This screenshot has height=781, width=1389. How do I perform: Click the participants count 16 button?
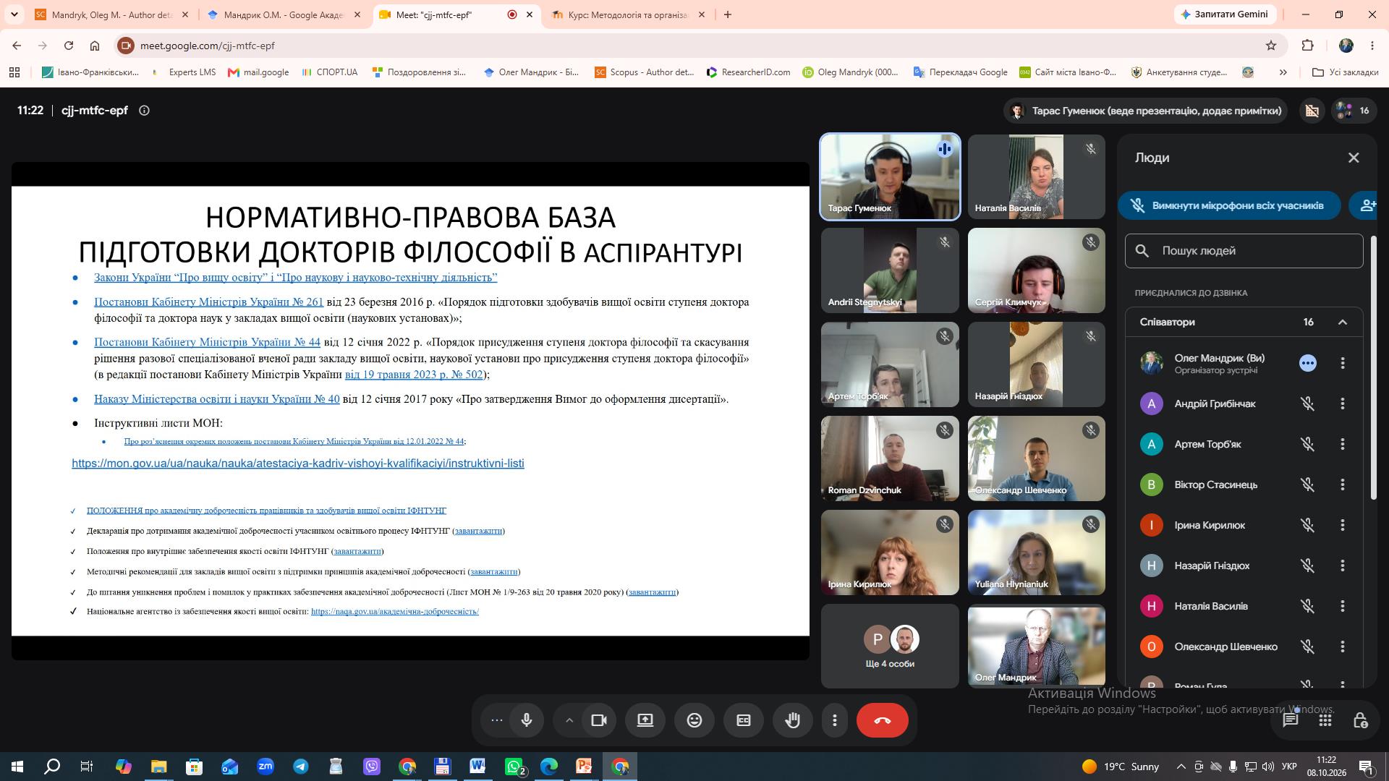click(1354, 111)
